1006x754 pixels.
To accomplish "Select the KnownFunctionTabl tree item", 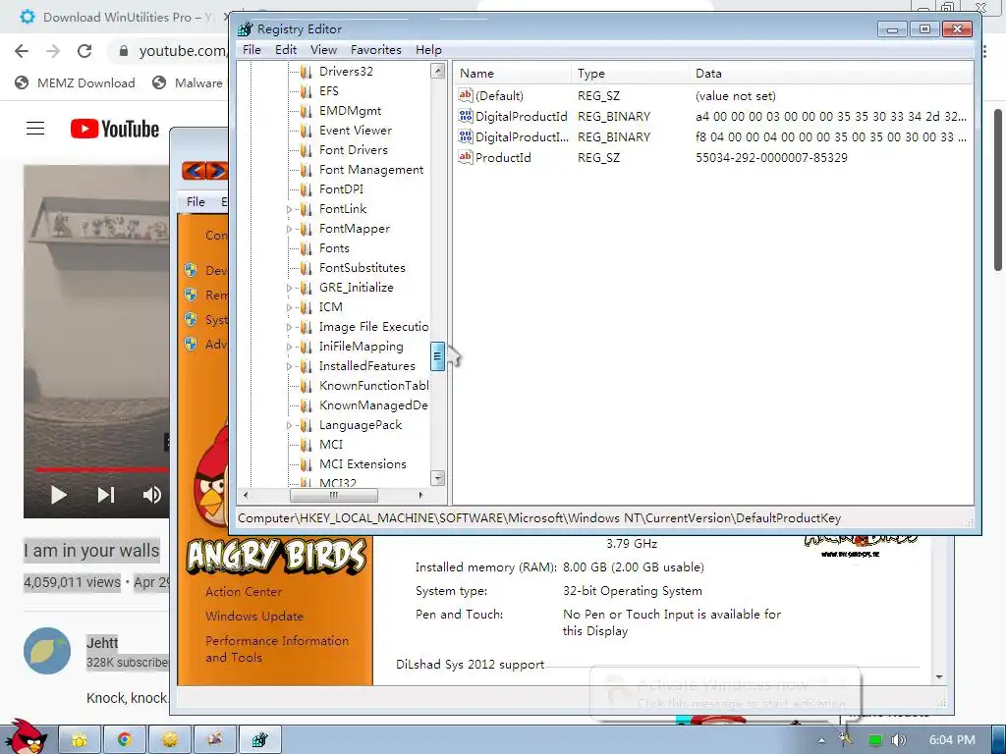I will pyautogui.click(x=374, y=386).
